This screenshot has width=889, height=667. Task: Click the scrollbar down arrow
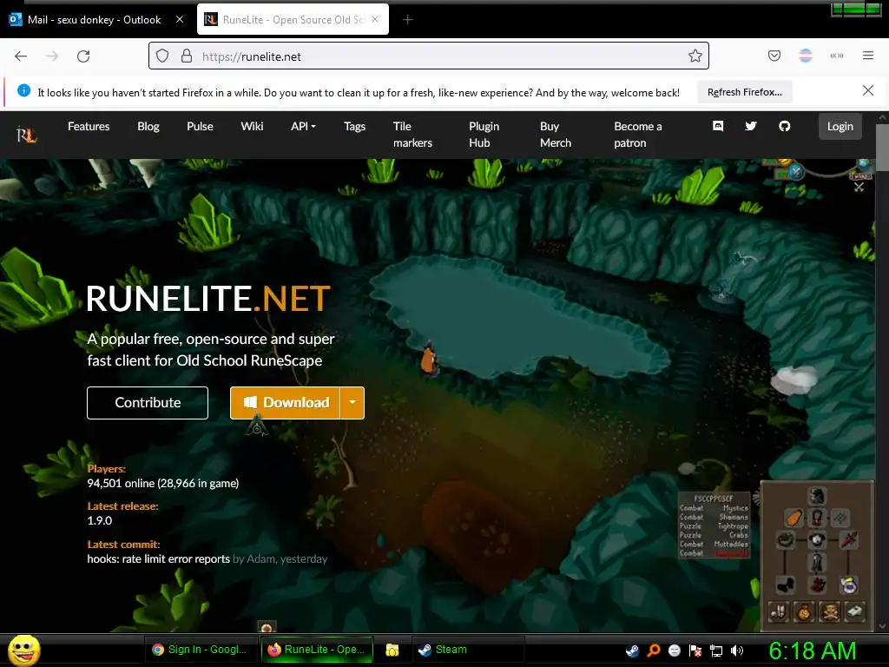point(882,626)
